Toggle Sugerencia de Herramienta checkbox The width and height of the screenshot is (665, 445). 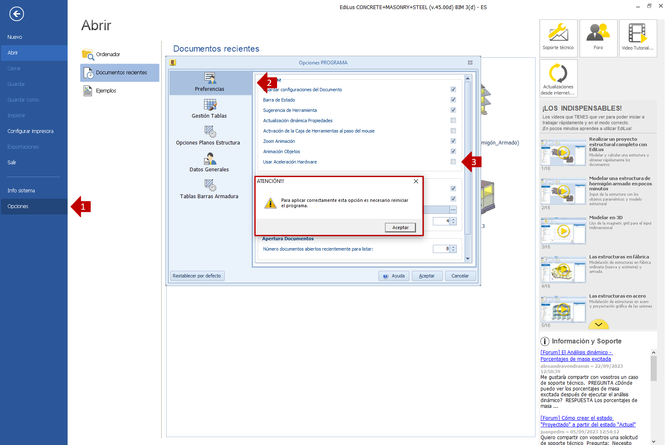tap(453, 110)
